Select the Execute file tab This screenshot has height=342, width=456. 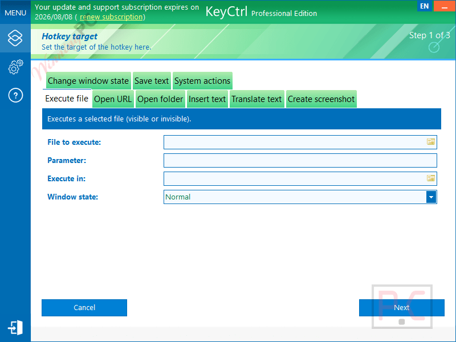[x=67, y=99]
